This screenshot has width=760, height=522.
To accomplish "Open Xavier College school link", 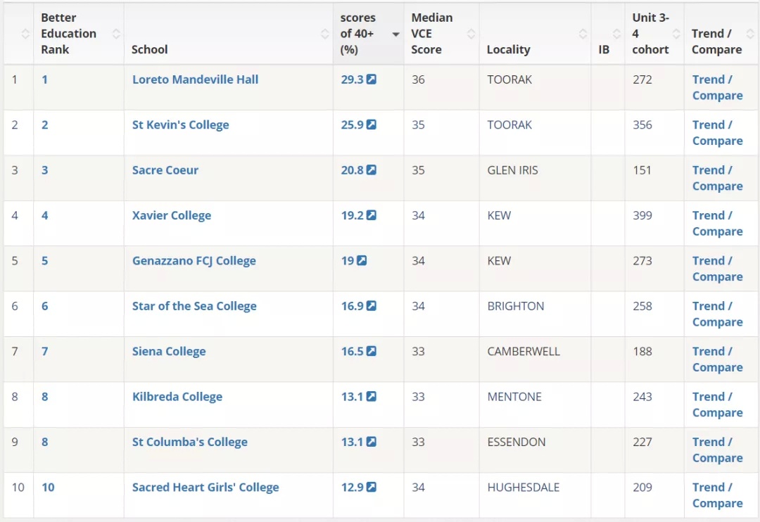I will pos(172,216).
